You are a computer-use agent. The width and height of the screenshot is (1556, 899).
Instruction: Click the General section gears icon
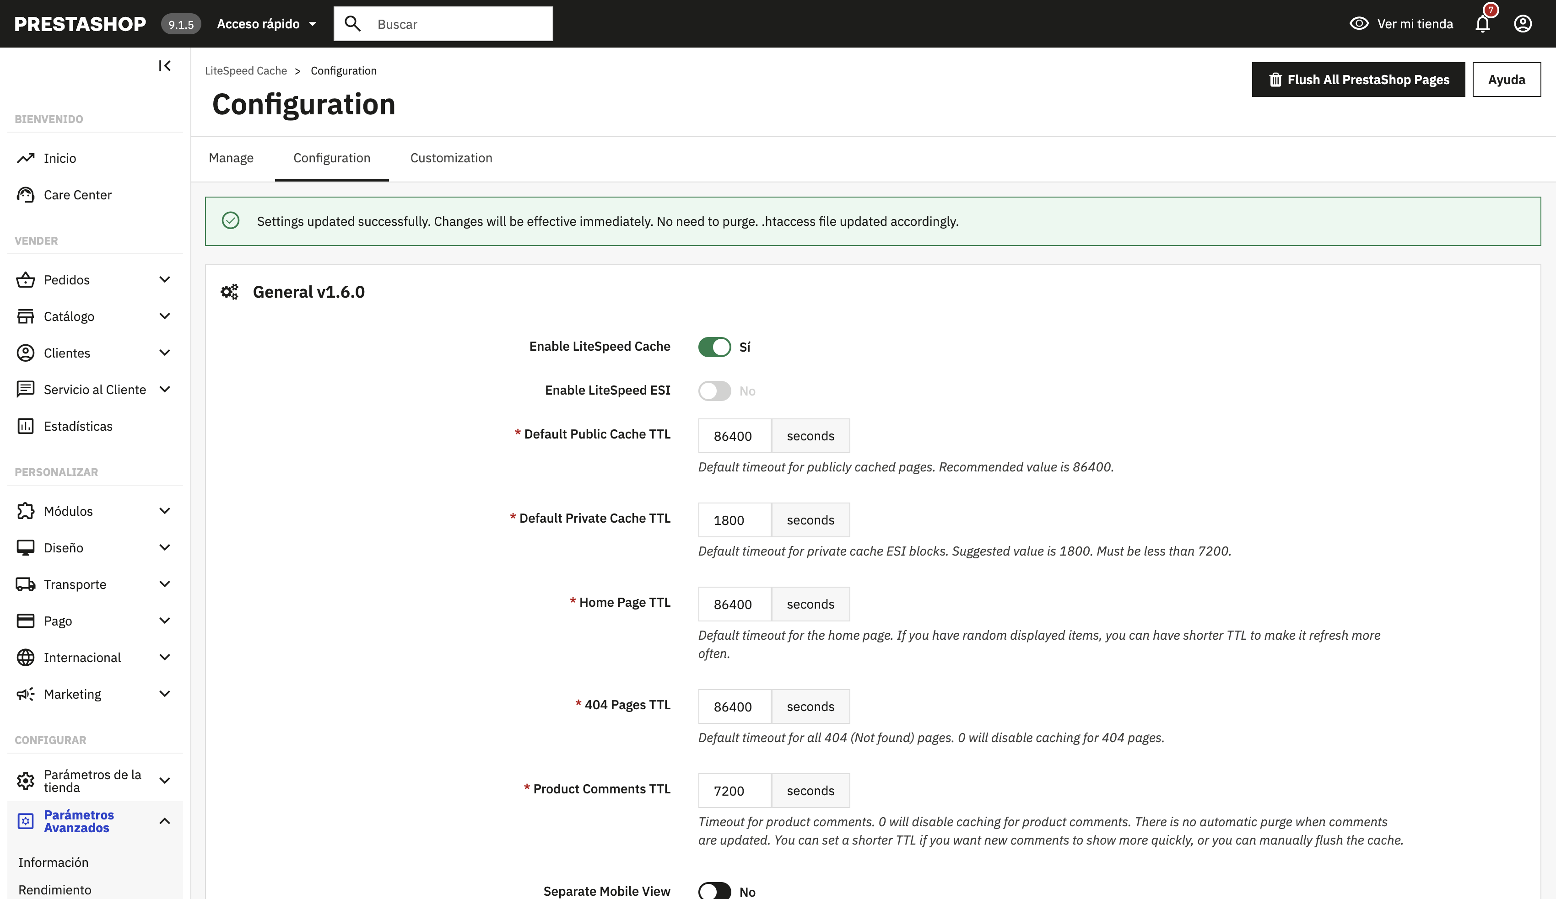click(229, 292)
